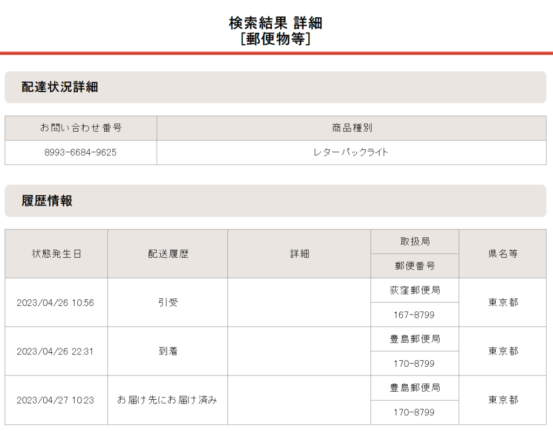Click the tracking number 8993-6684-9625

point(80,153)
